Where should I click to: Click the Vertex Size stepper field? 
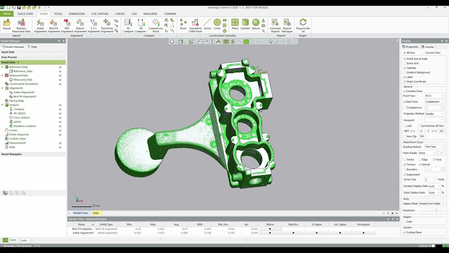pos(430,179)
